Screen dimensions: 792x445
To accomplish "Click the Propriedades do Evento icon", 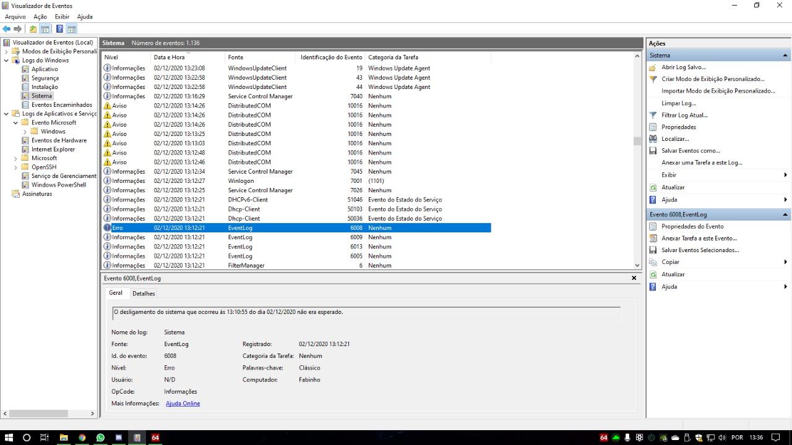I will (x=653, y=226).
